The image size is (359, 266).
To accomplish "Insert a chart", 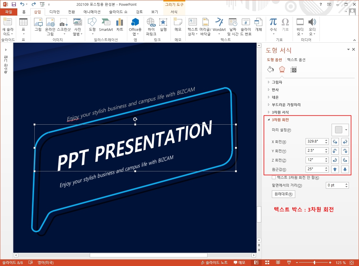I will (120, 25).
